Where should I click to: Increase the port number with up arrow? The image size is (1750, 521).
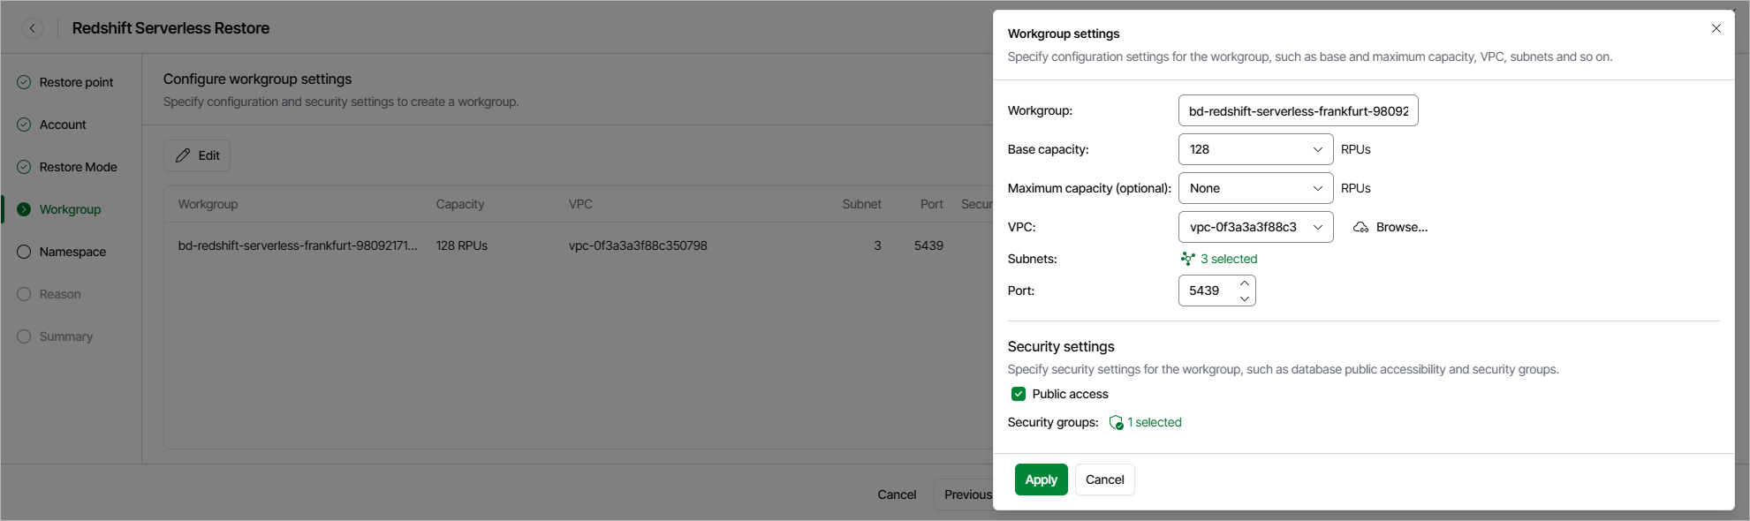pos(1244,283)
